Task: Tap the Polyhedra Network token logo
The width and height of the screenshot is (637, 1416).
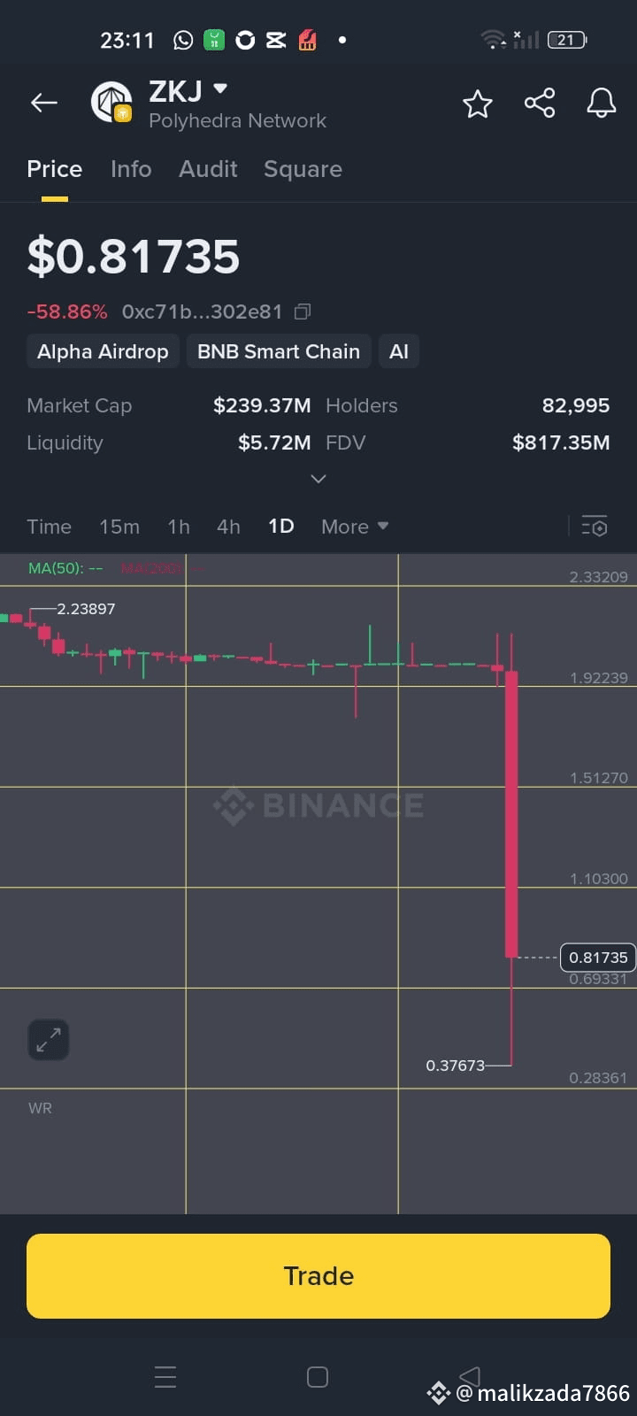Action: [x=111, y=102]
